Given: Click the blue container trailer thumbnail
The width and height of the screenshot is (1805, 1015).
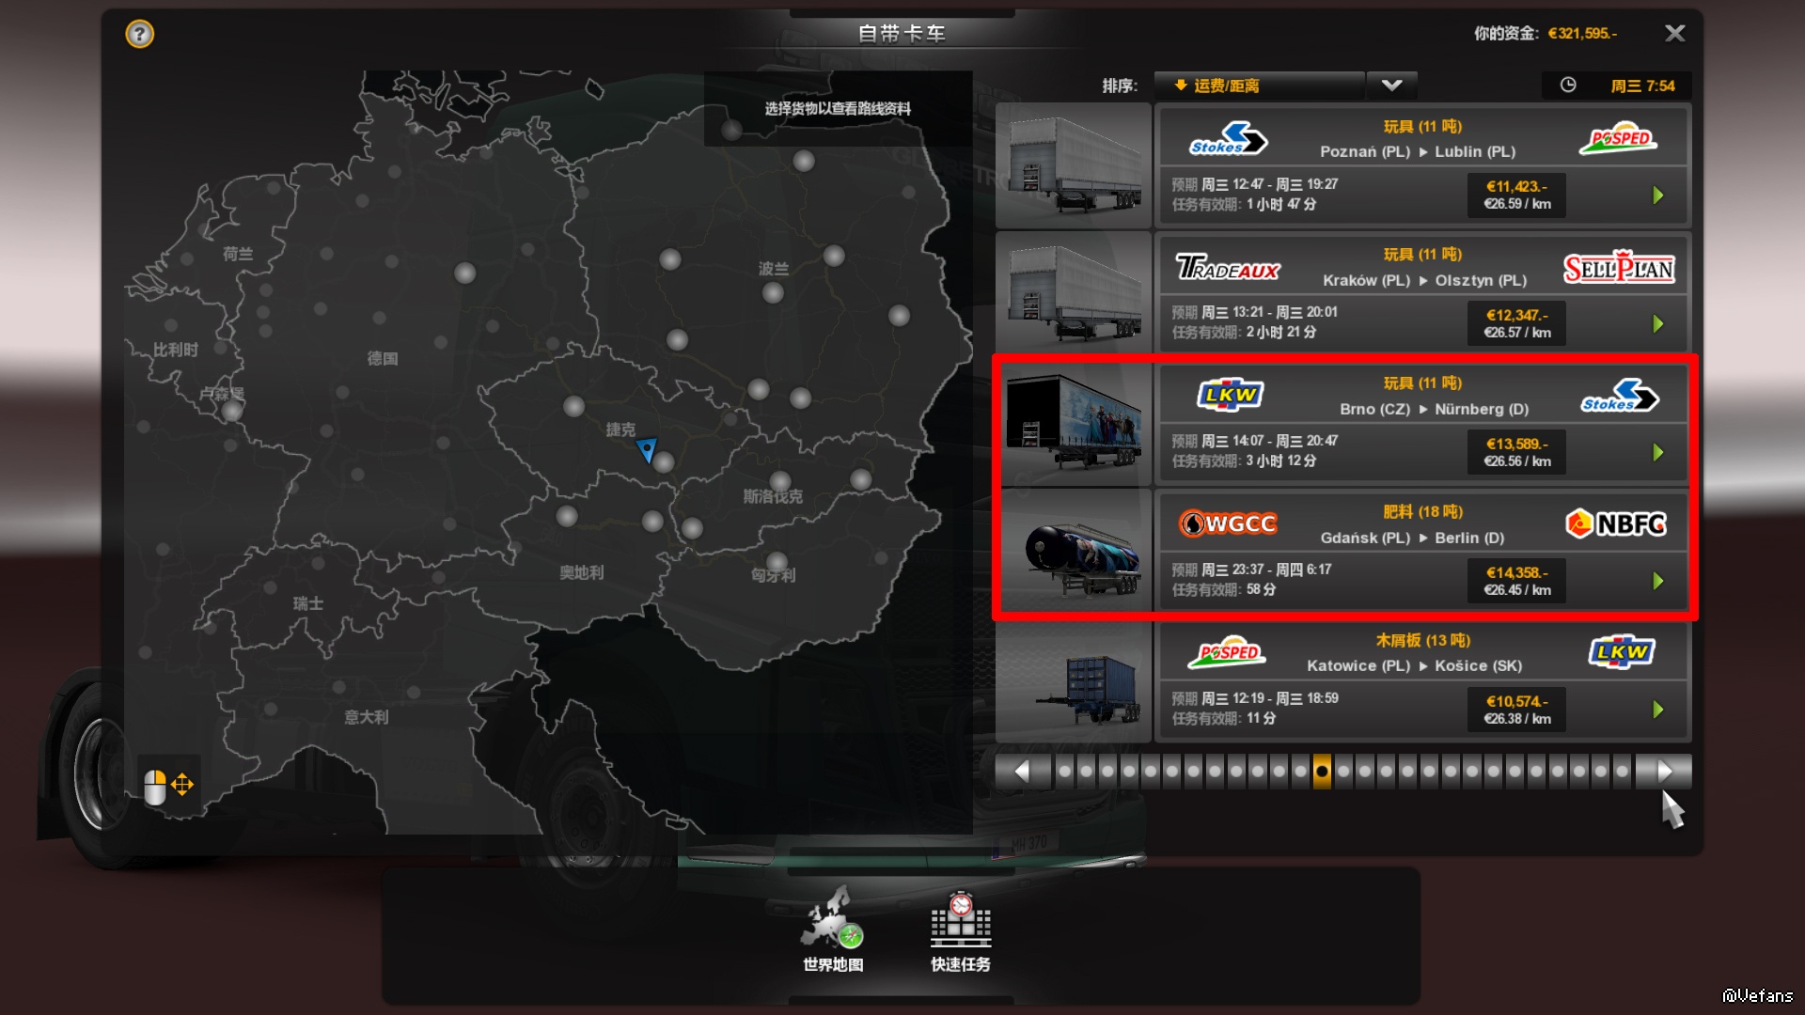Looking at the screenshot, I should coord(1075,682).
